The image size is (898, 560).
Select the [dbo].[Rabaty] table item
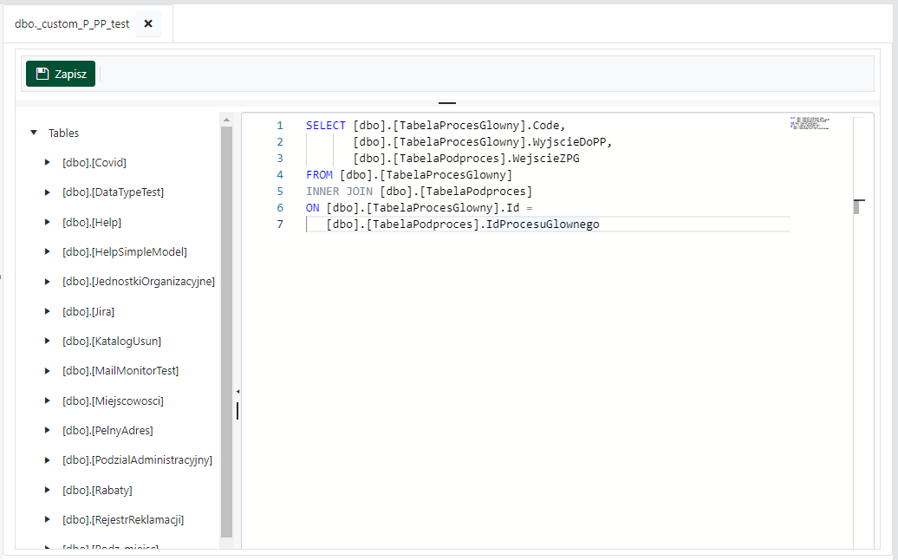tap(97, 490)
